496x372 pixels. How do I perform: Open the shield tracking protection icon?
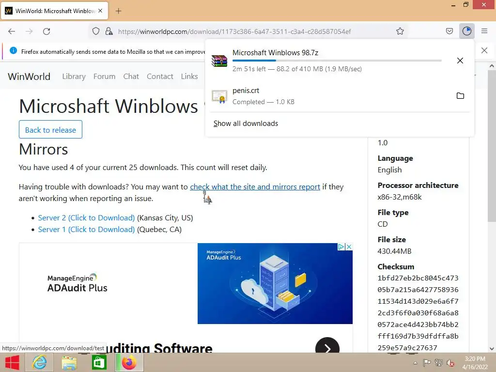pos(96,31)
